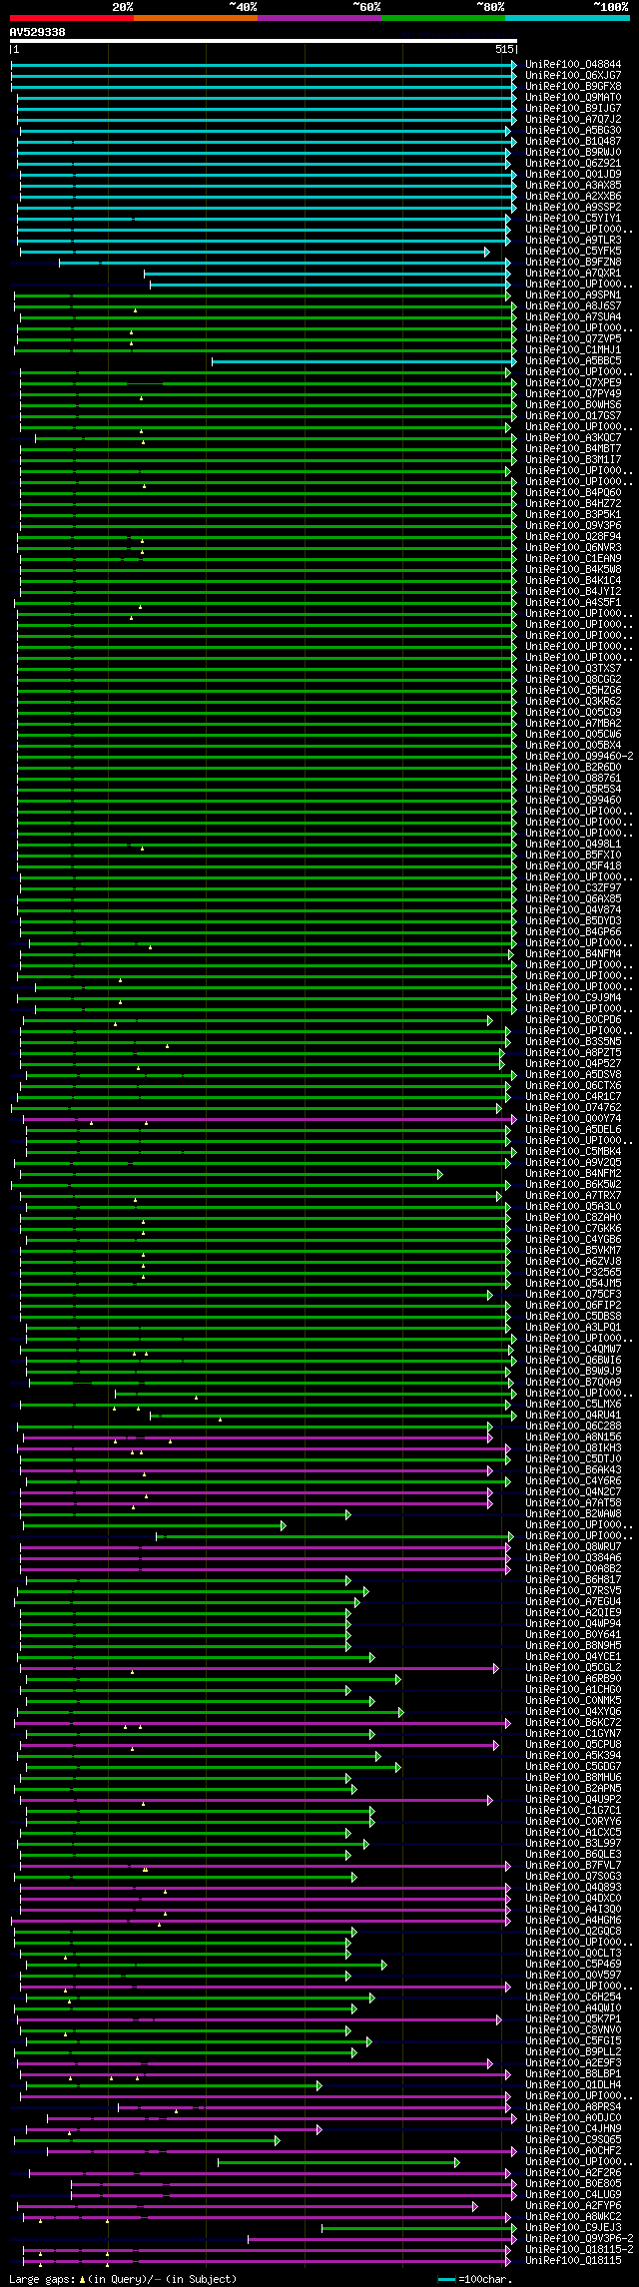Open the UniRef100_Q7XPE9 entry
Image resolution: width=639 pixels, height=2287 pixels.
coord(573,382)
